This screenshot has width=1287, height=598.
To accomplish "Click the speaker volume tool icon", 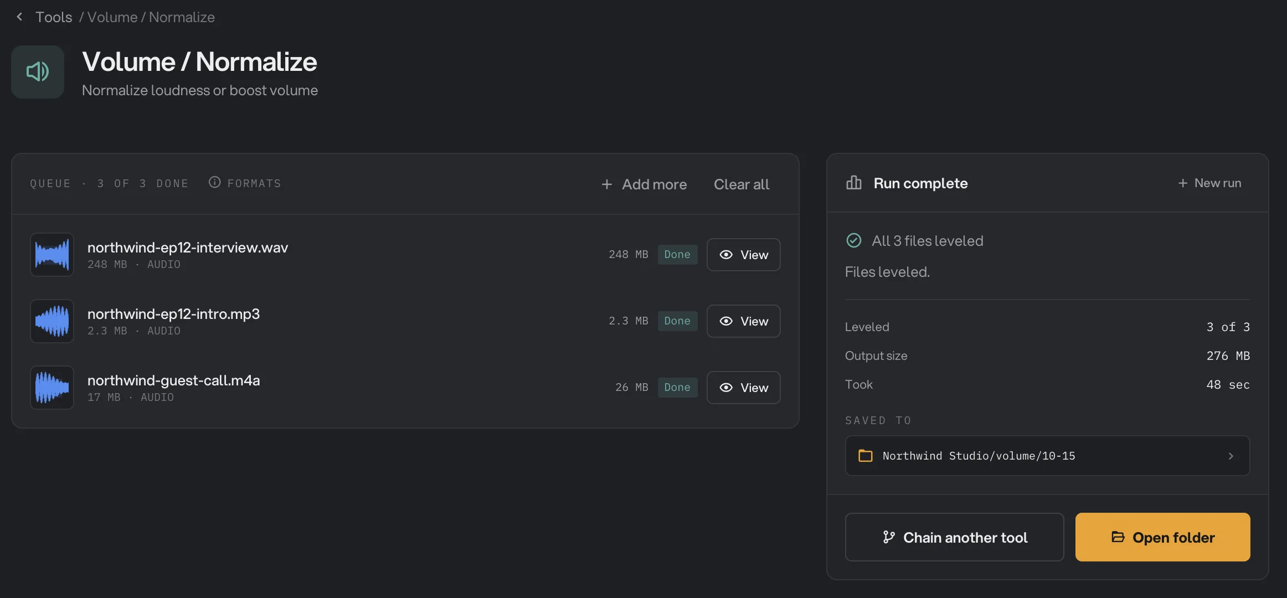I will (38, 72).
